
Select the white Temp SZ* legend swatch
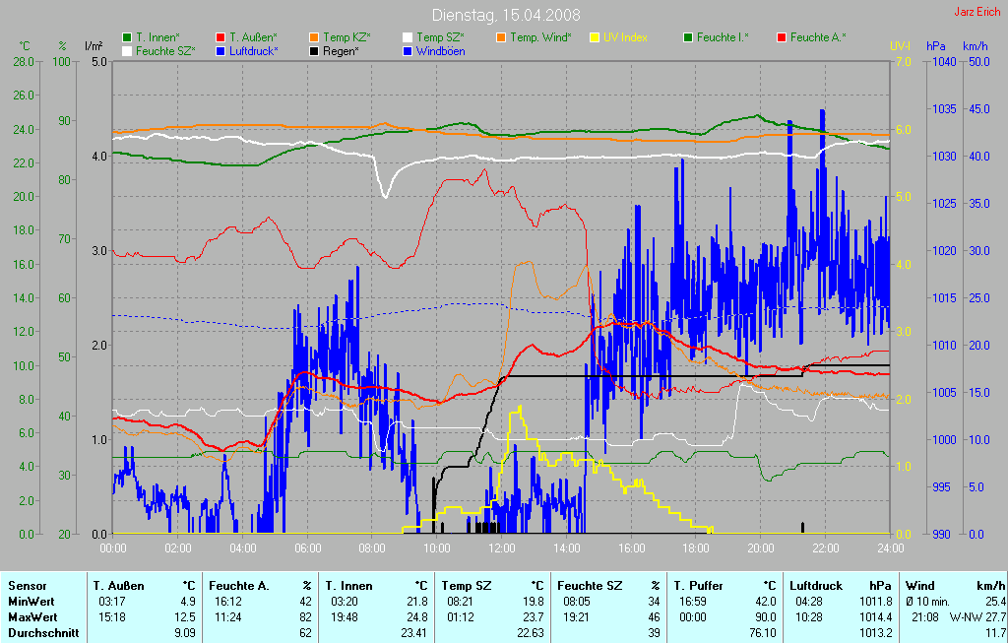(x=408, y=38)
